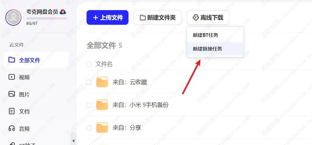Check the box for 来自：云收藏
This screenshot has width=312, height=145.
pos(89,82)
